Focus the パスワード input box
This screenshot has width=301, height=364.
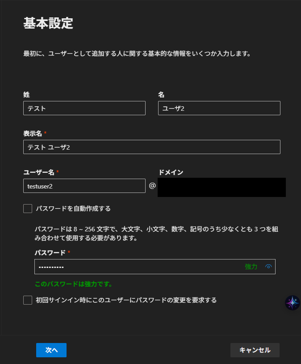138,267
